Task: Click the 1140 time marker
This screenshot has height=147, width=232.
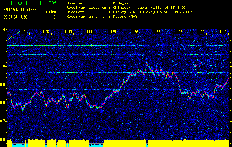Action: tap(223, 32)
